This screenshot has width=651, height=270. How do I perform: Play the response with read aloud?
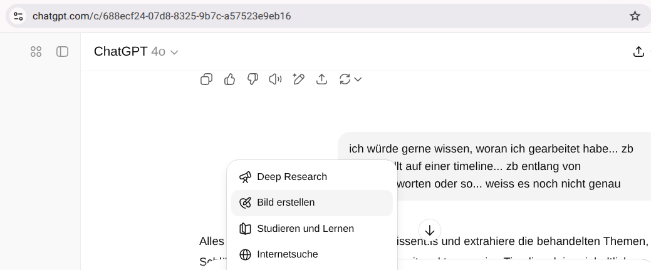point(275,79)
